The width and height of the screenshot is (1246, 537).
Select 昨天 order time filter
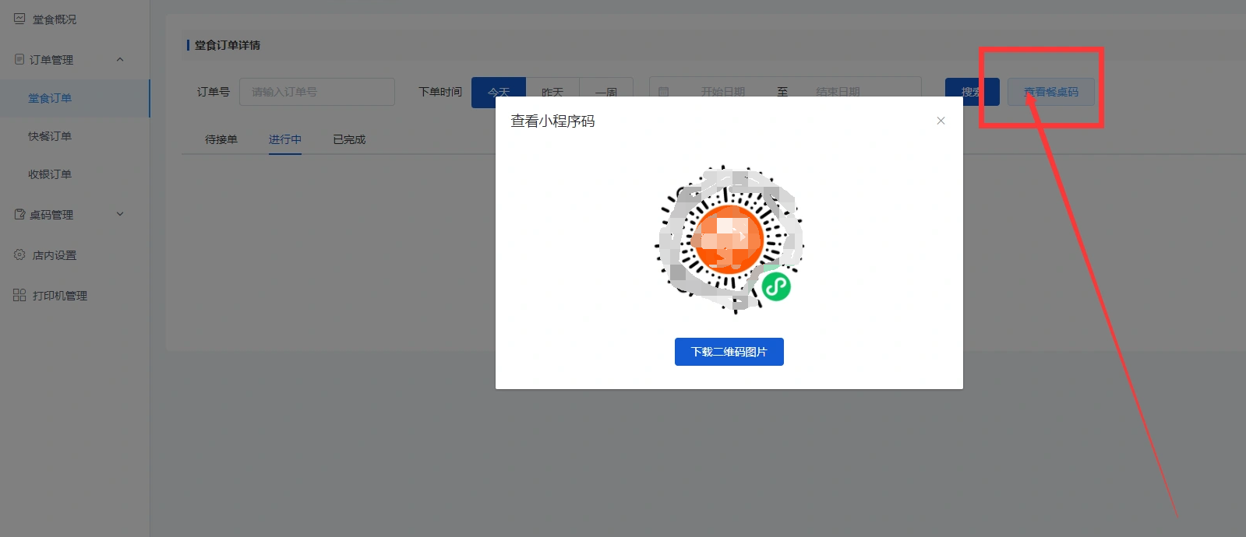(x=552, y=92)
